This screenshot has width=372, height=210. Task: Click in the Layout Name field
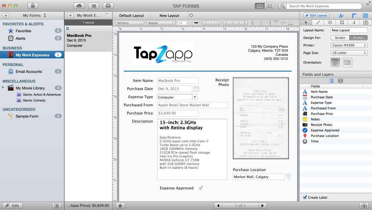click(349, 30)
